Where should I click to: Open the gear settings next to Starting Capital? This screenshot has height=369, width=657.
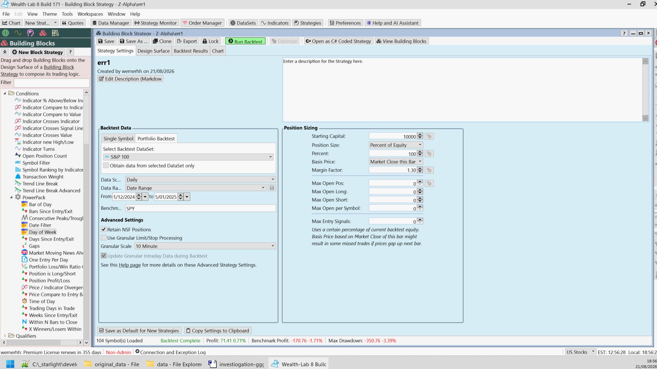(x=429, y=136)
